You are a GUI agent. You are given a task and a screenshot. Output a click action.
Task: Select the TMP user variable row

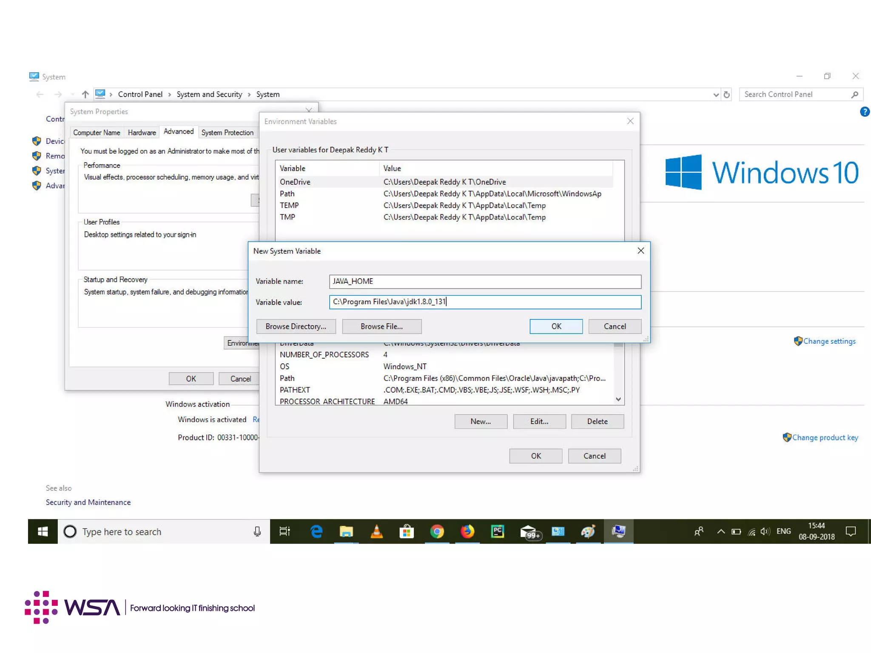click(x=444, y=217)
